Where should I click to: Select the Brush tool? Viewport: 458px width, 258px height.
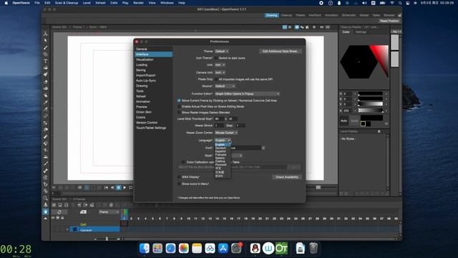click(46, 48)
